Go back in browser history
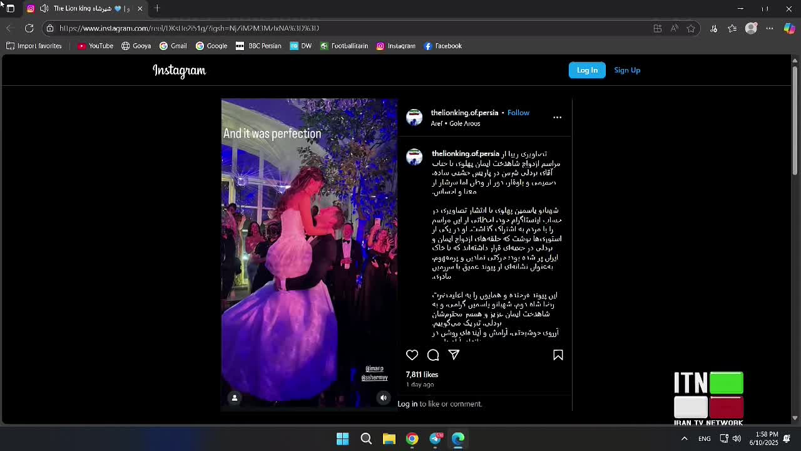801x451 pixels. pyautogui.click(x=9, y=28)
